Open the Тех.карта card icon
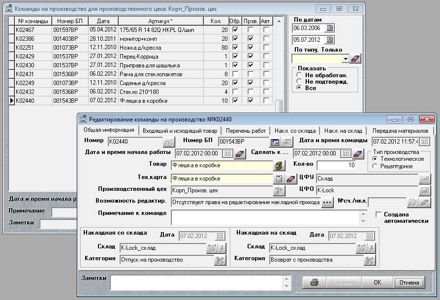The image size is (440, 300). point(279,179)
